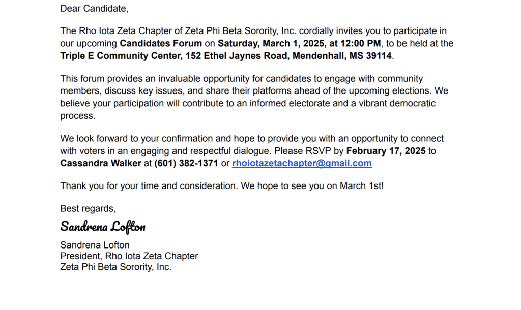Click the final 'Zeta Phi Beta Sorority, Inc.' line
Screen dimensions: 521x310
[x=115, y=267]
